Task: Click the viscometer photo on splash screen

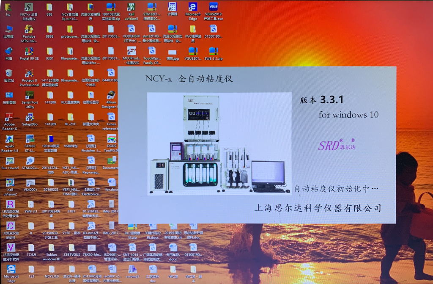Action: click(219, 143)
